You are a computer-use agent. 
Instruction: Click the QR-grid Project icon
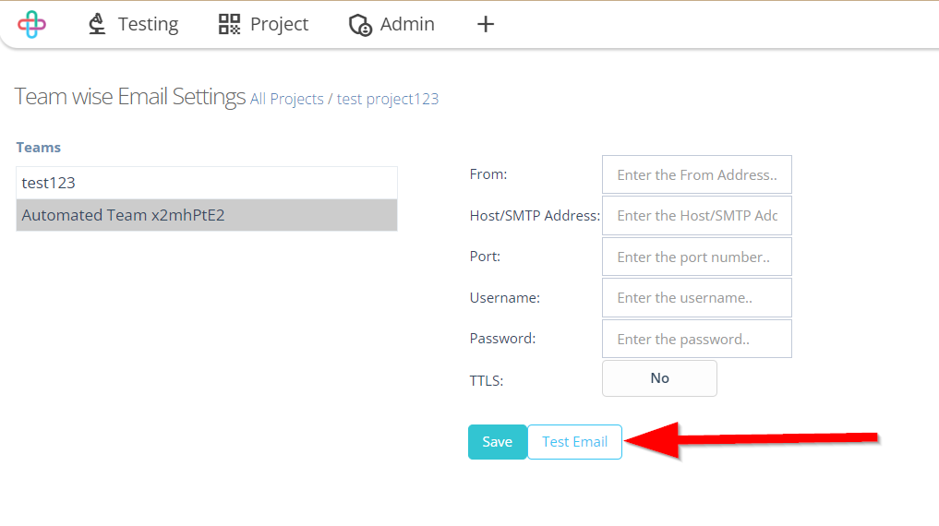click(229, 24)
